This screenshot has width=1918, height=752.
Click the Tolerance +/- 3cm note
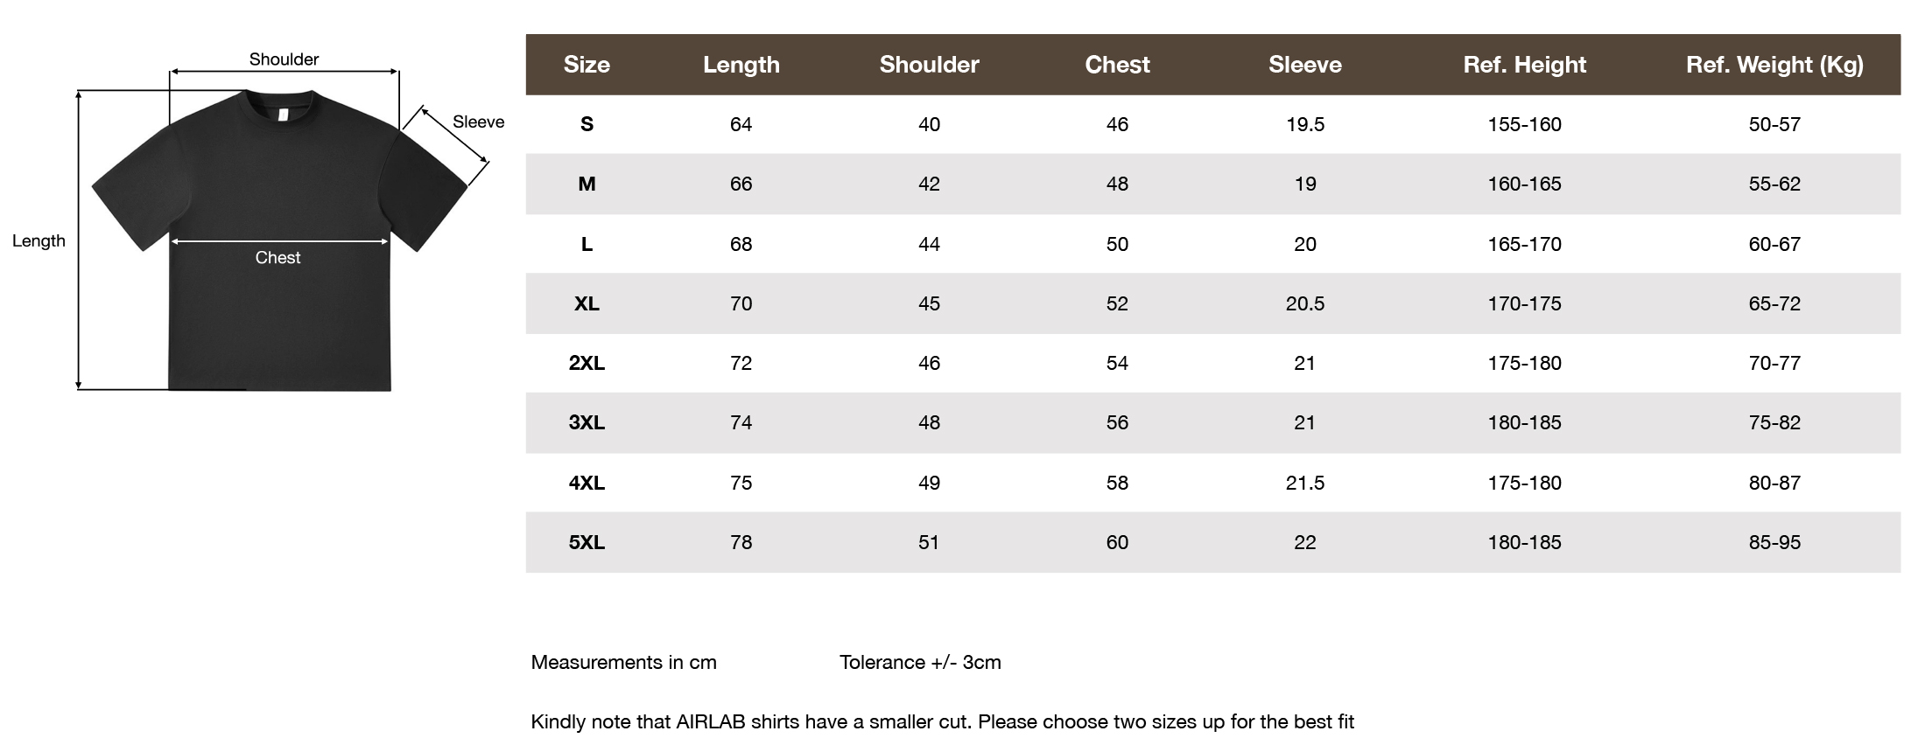tap(920, 662)
